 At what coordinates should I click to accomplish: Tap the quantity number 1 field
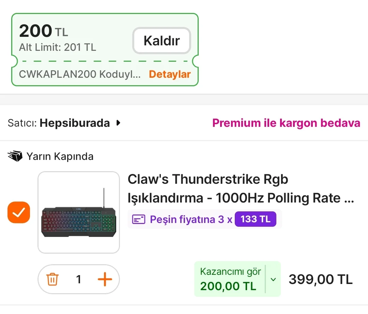point(79,280)
